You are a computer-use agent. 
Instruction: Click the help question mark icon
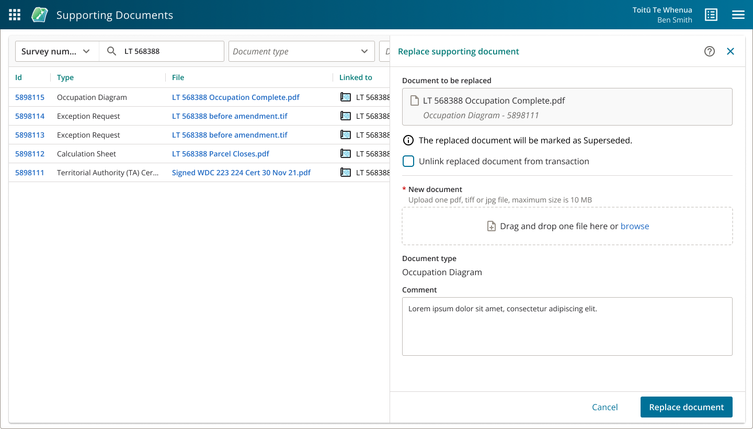pyautogui.click(x=710, y=51)
